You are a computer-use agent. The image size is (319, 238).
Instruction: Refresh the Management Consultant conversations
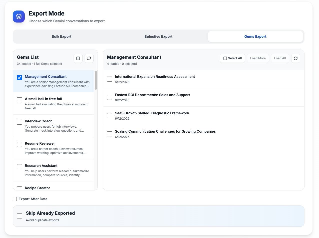pyautogui.click(x=296, y=58)
